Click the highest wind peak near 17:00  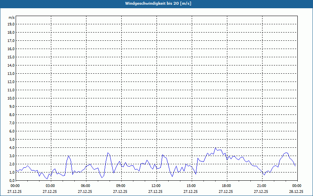[x=215, y=148]
